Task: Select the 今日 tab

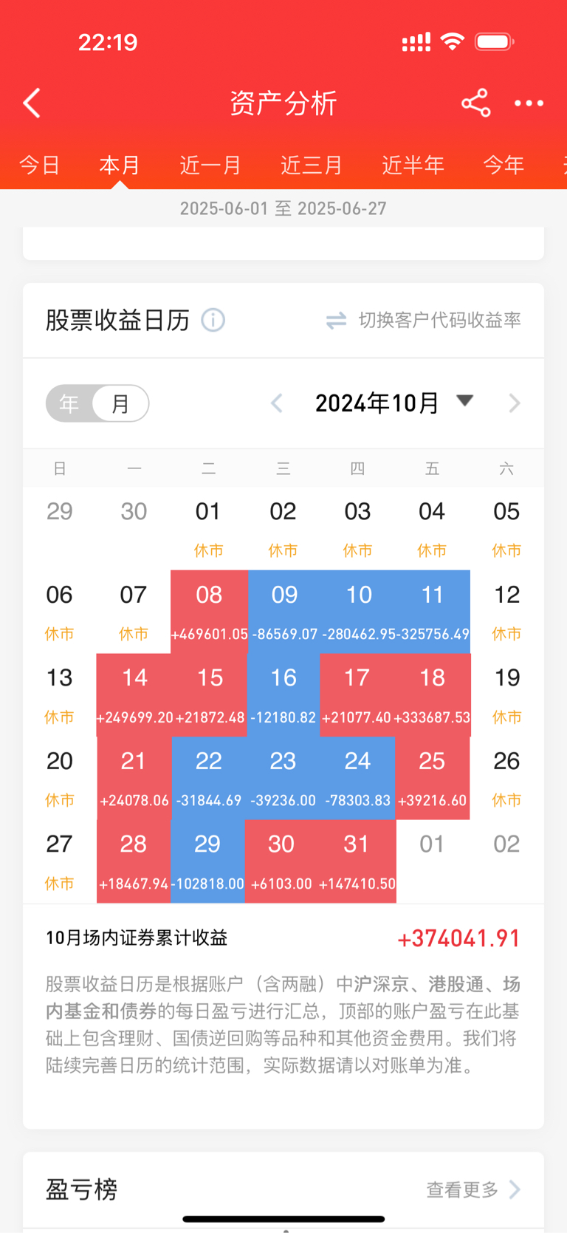Action: [x=39, y=165]
